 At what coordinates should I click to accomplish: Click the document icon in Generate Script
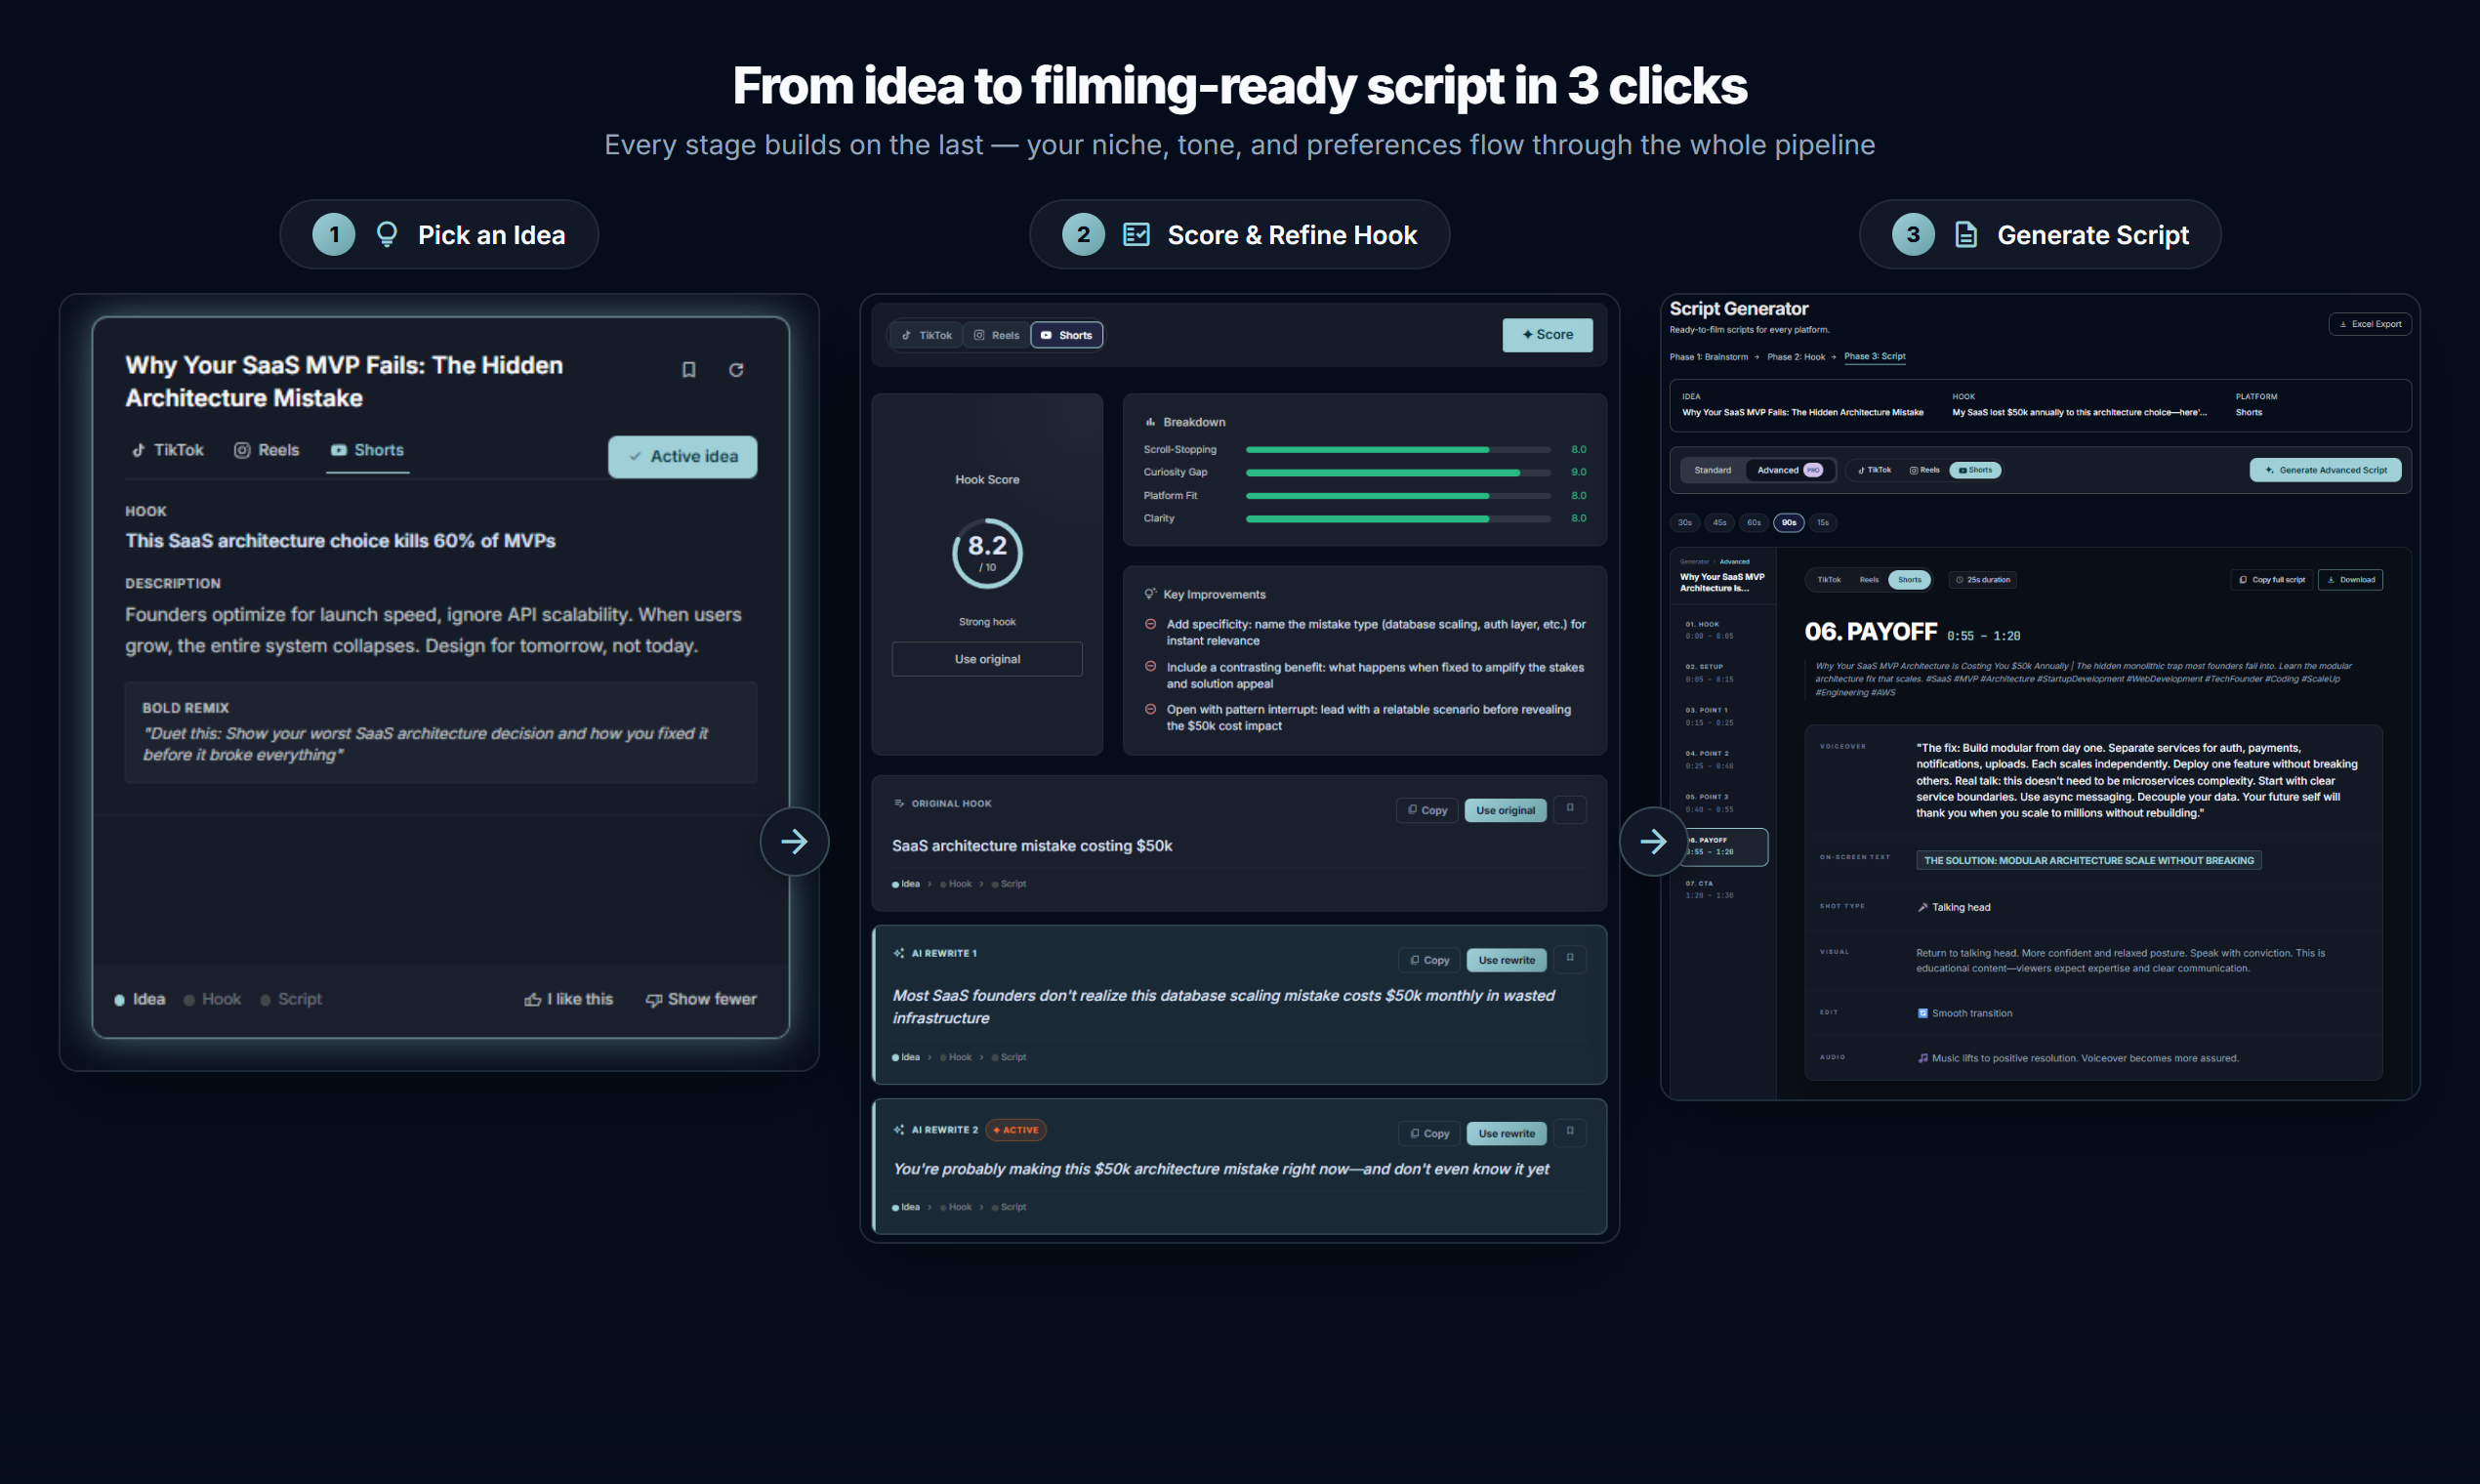pyautogui.click(x=1966, y=235)
